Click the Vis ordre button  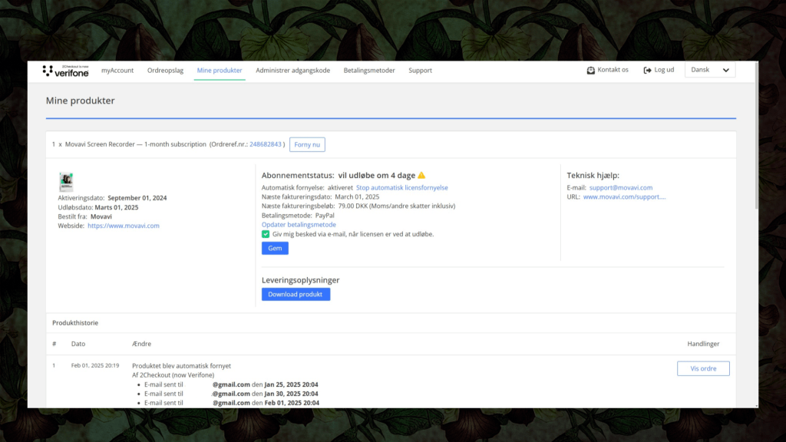pyautogui.click(x=703, y=368)
